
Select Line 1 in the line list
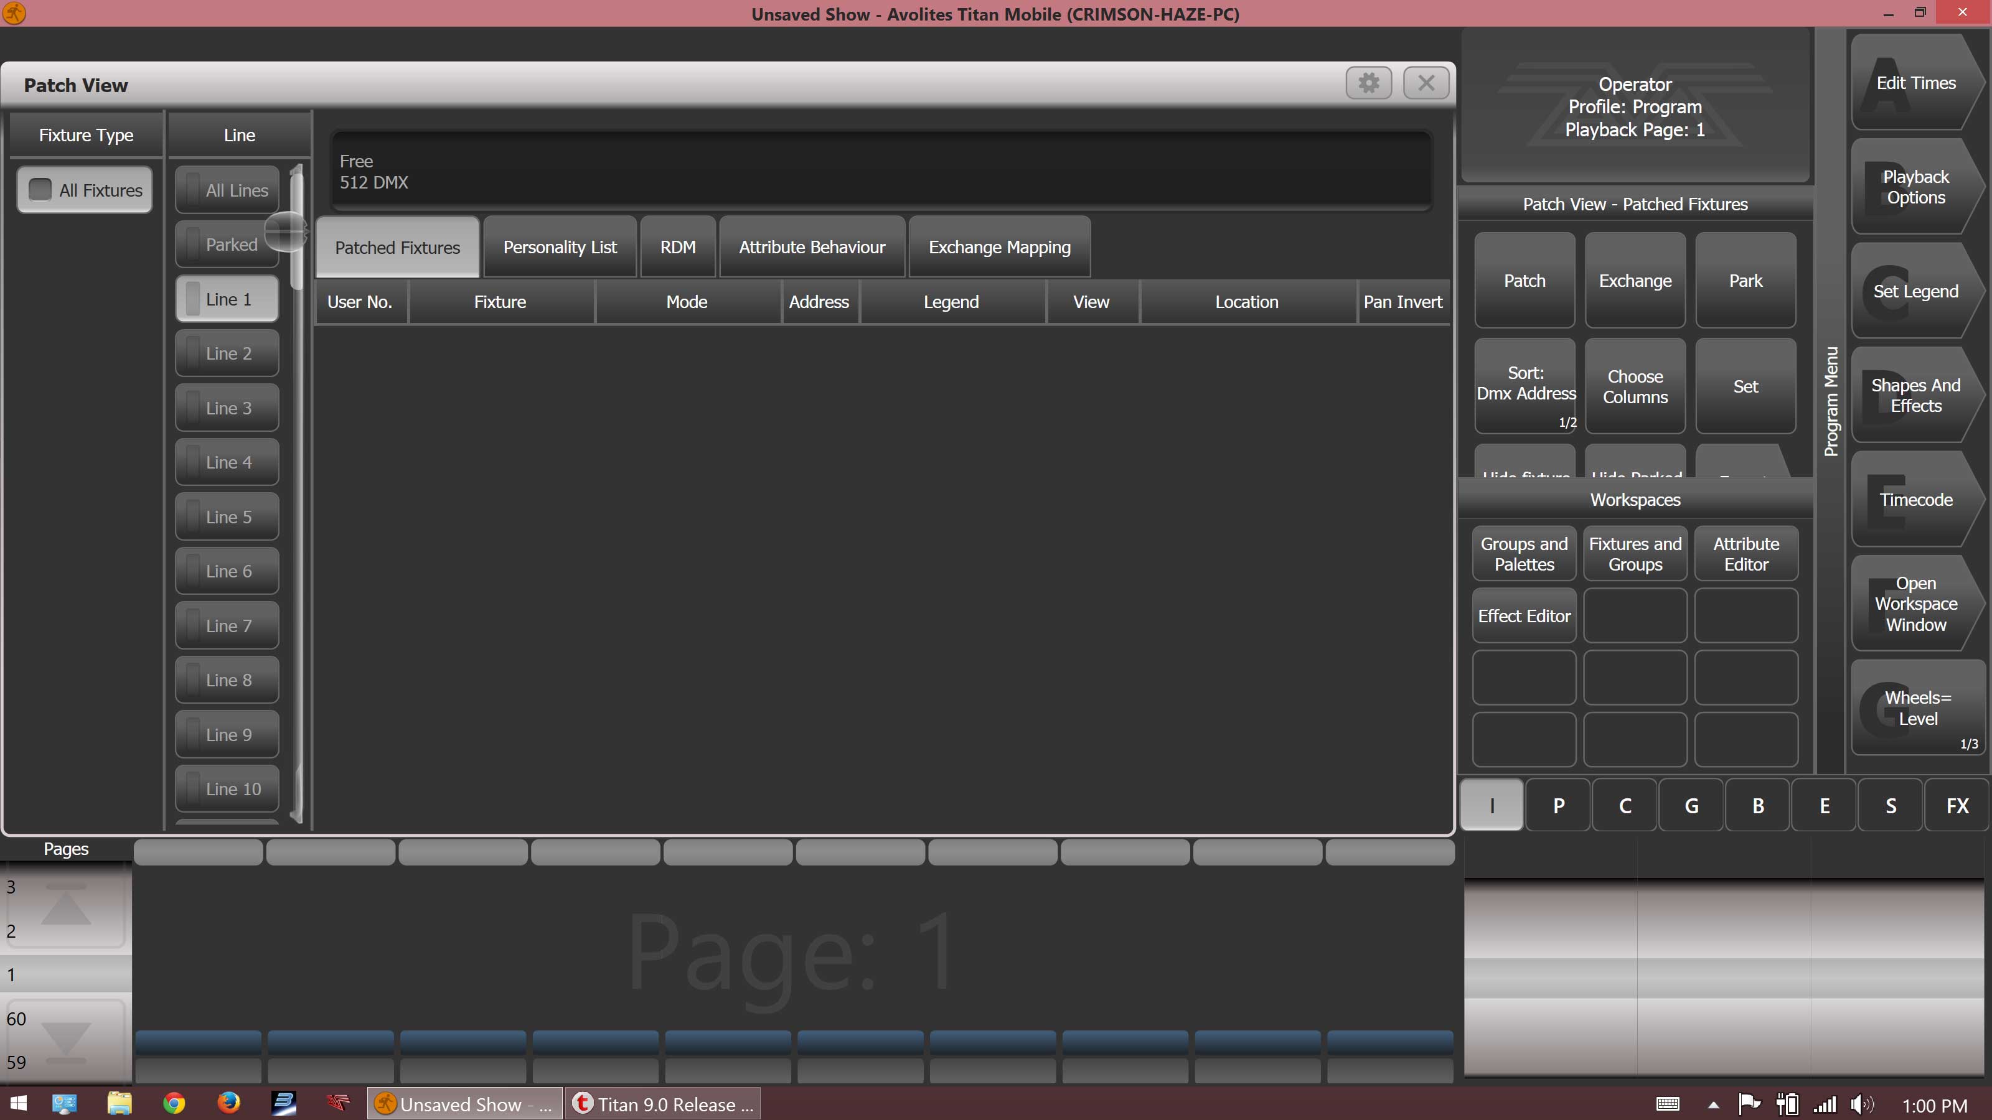(x=227, y=299)
